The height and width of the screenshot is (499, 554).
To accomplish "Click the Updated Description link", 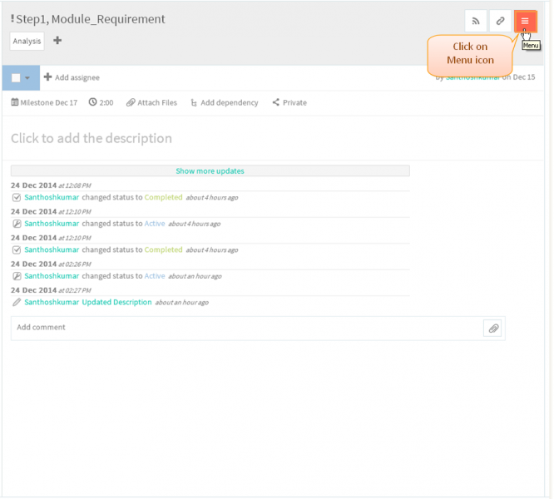I will [x=116, y=302].
